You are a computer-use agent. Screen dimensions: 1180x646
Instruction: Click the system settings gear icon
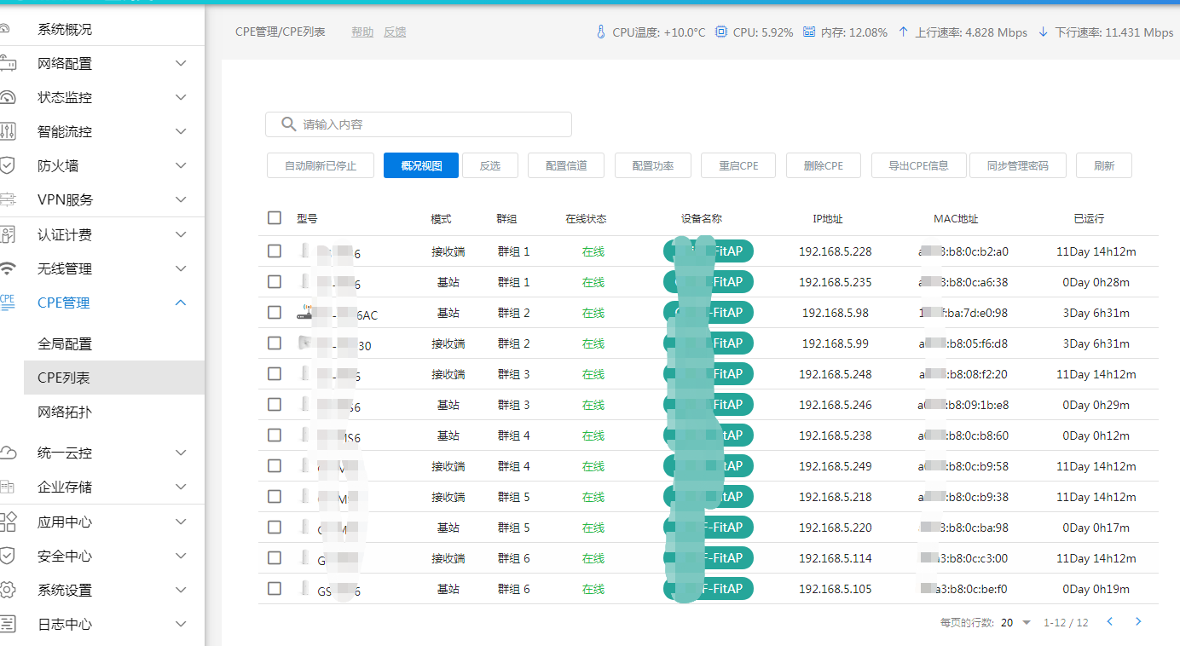(7, 590)
